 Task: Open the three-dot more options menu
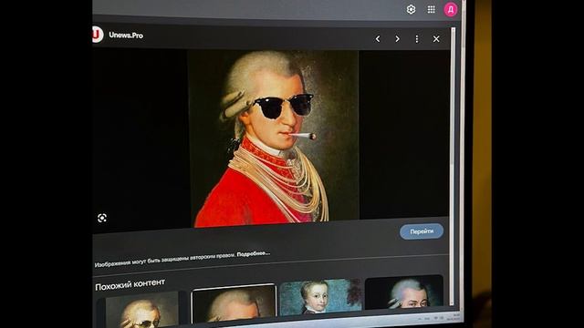417,38
